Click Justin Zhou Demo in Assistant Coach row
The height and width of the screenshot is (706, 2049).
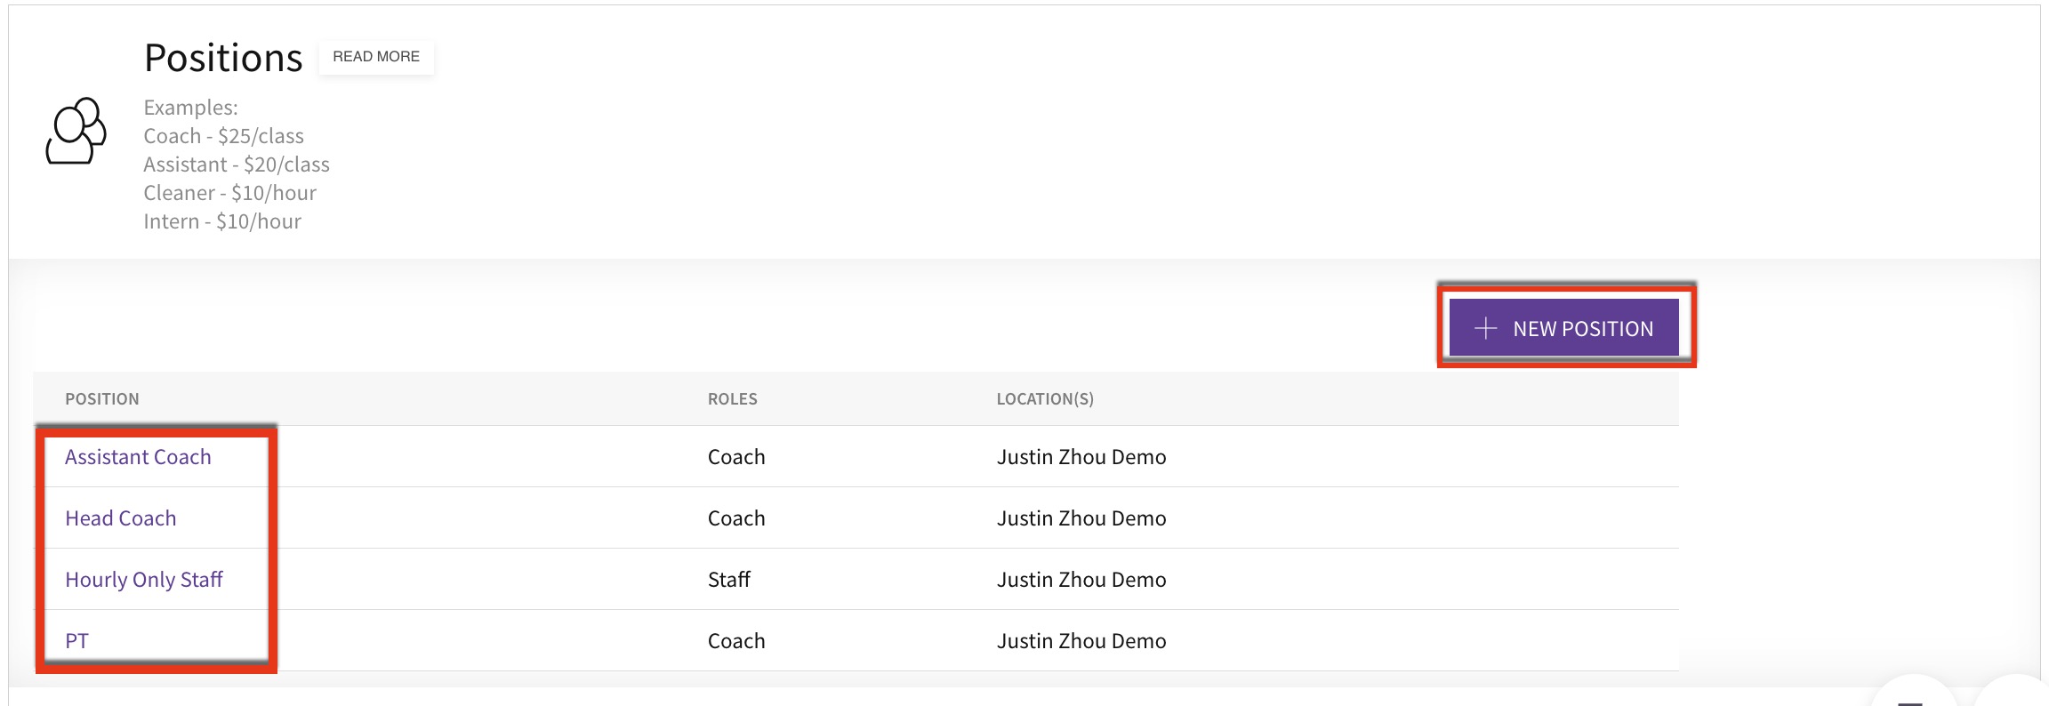point(1081,457)
